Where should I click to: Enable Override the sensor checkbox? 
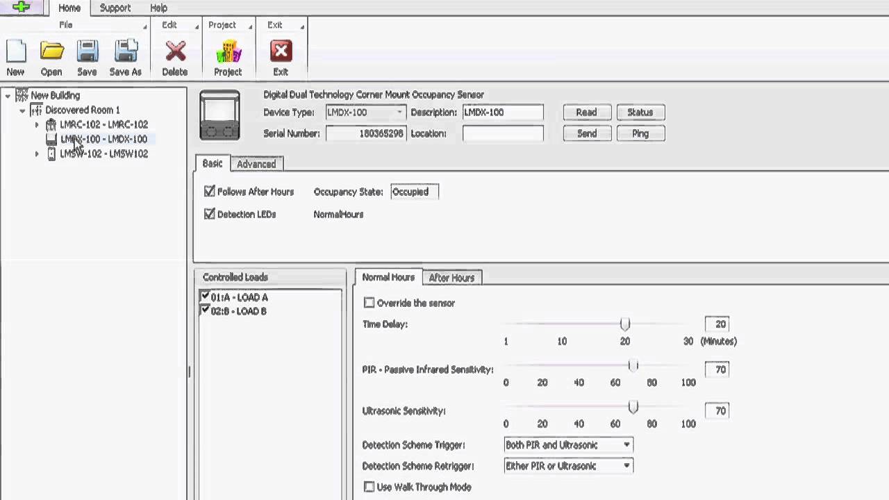[369, 303]
